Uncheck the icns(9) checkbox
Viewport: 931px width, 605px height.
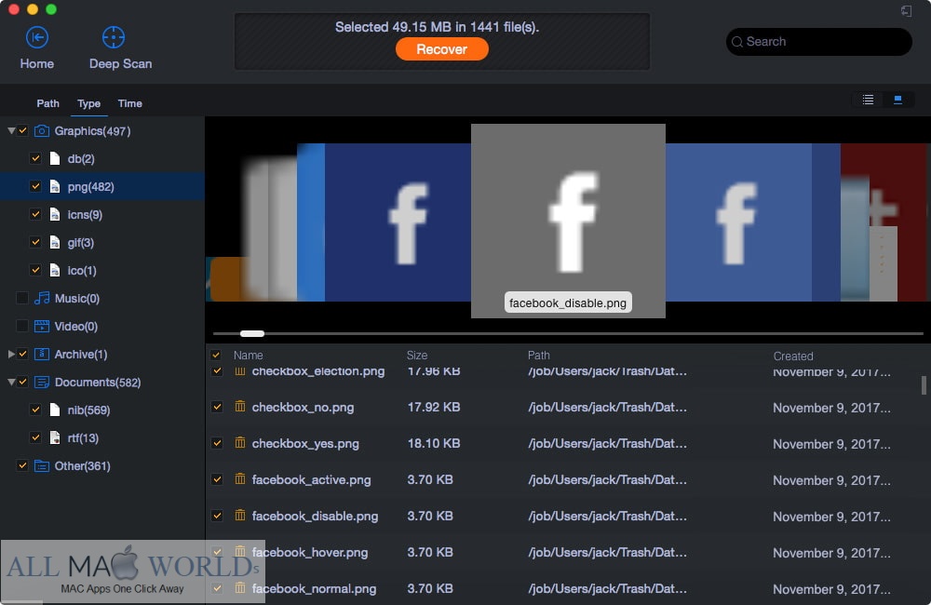click(35, 214)
